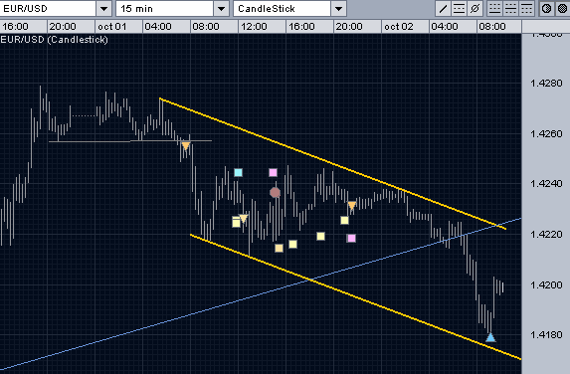This screenshot has width=570, height=374.
Task: Click orange down-triangle marker near 1.4260
Action: (186, 146)
